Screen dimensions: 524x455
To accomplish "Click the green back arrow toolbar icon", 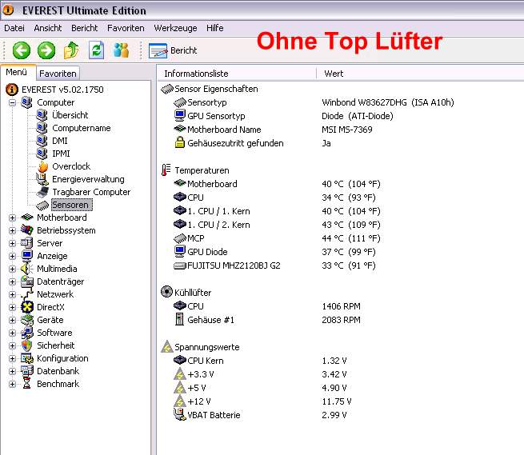I will (x=22, y=50).
